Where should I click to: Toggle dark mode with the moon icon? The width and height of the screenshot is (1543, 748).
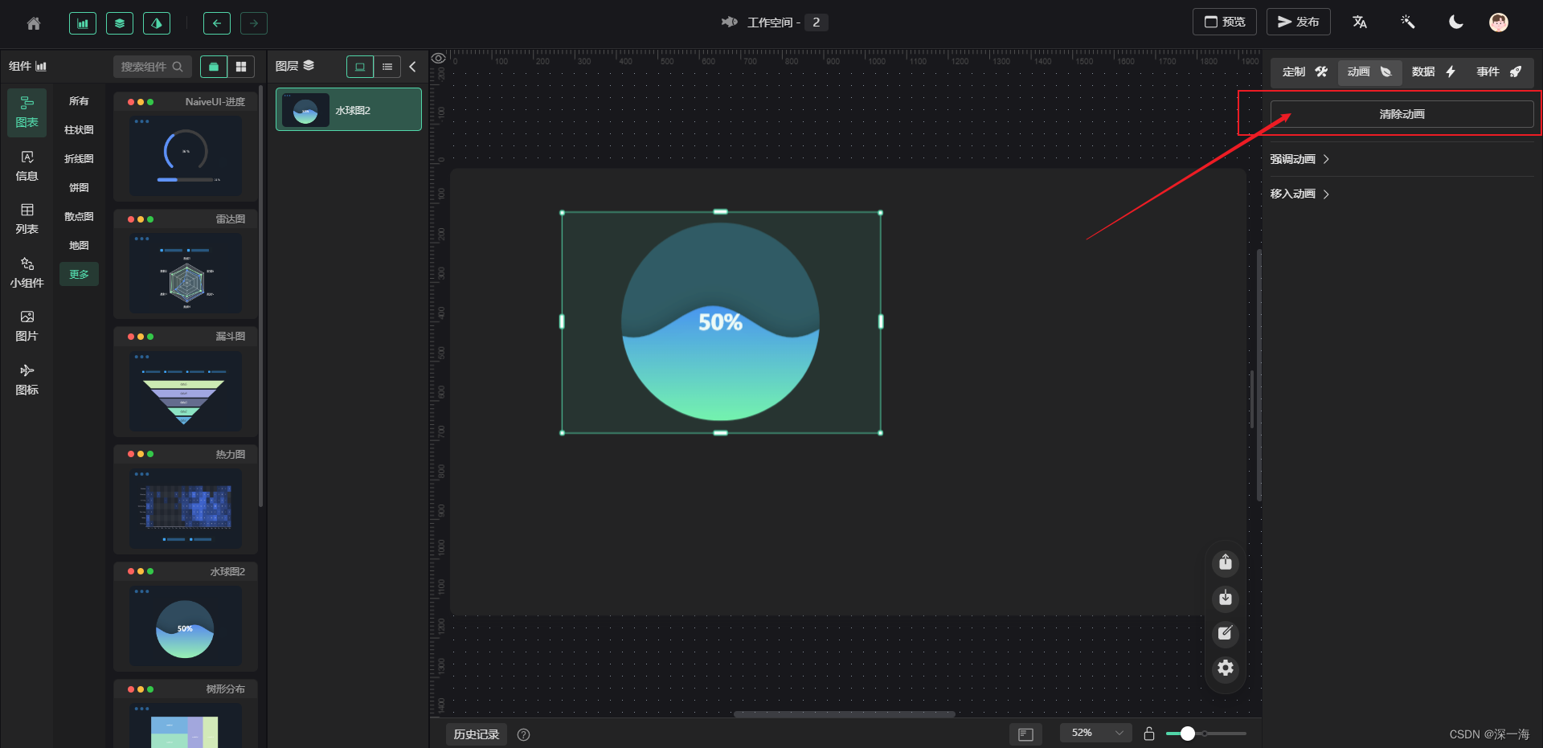pos(1455,22)
